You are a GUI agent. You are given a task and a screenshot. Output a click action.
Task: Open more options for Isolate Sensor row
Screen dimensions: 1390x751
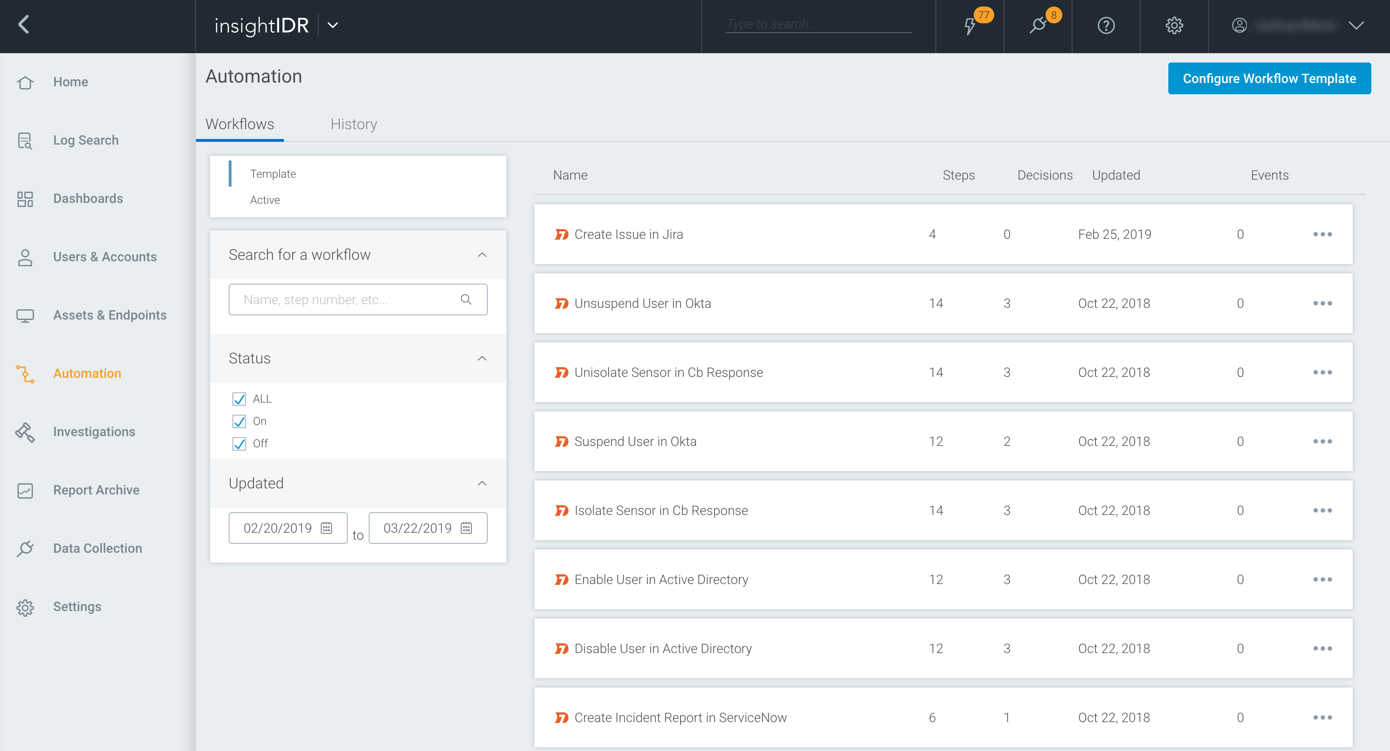[1322, 511]
